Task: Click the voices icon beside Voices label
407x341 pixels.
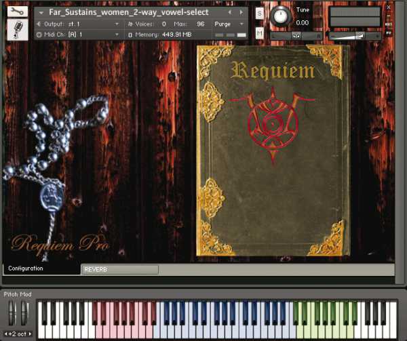Action: (x=130, y=24)
